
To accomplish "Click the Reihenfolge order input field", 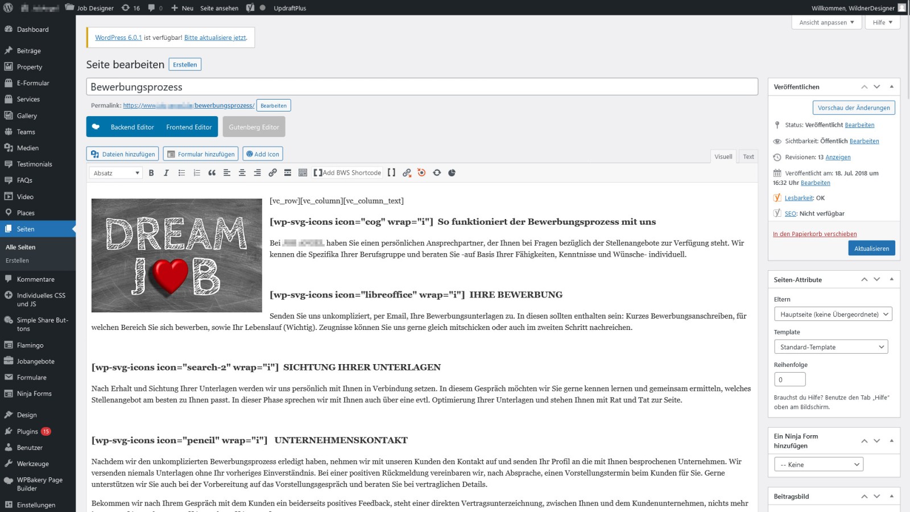I will pos(789,378).
